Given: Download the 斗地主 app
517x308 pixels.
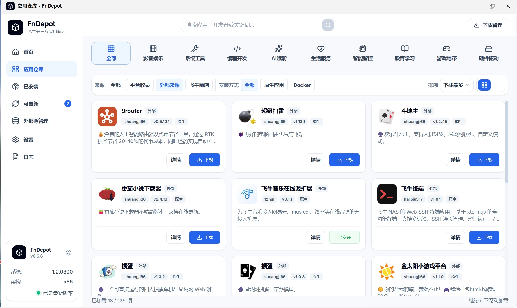Looking at the screenshot, I should click(x=484, y=160).
